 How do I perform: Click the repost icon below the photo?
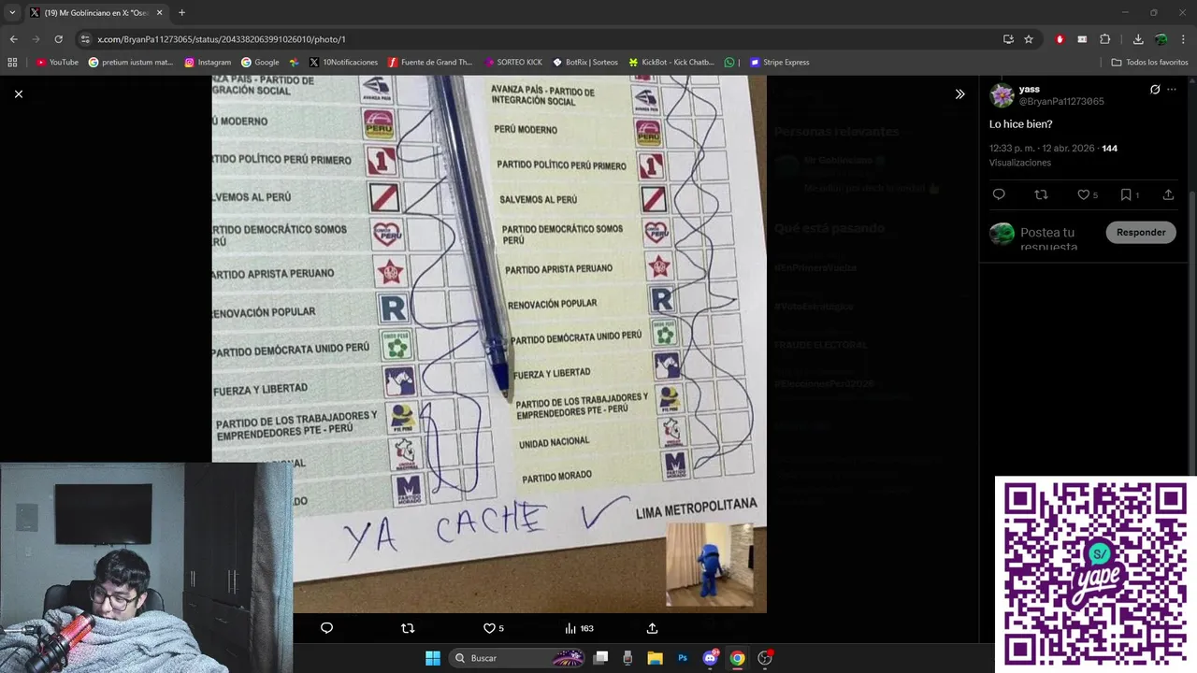[x=408, y=628]
